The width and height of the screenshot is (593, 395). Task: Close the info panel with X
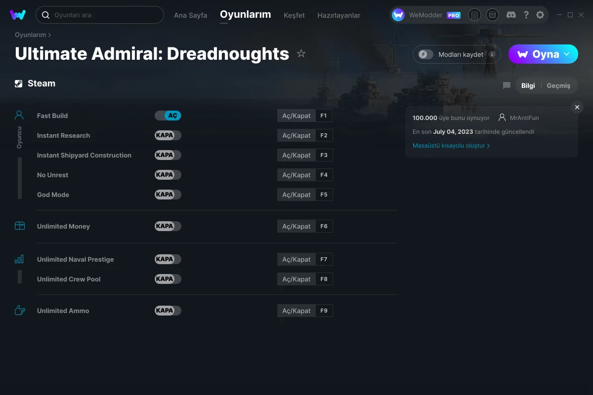pos(577,107)
